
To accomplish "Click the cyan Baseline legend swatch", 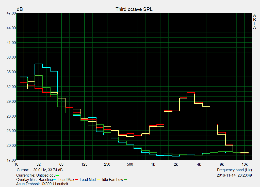I will [55, 180].
